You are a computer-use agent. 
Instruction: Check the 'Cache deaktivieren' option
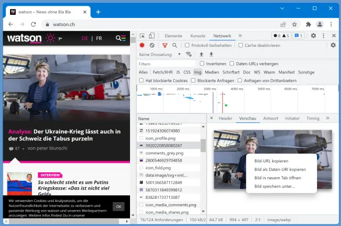click(240, 45)
